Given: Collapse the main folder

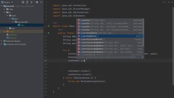Looking at the screenshot, I should pos(7,16).
